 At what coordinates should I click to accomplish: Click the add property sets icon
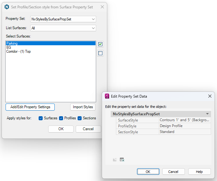point(115,160)
